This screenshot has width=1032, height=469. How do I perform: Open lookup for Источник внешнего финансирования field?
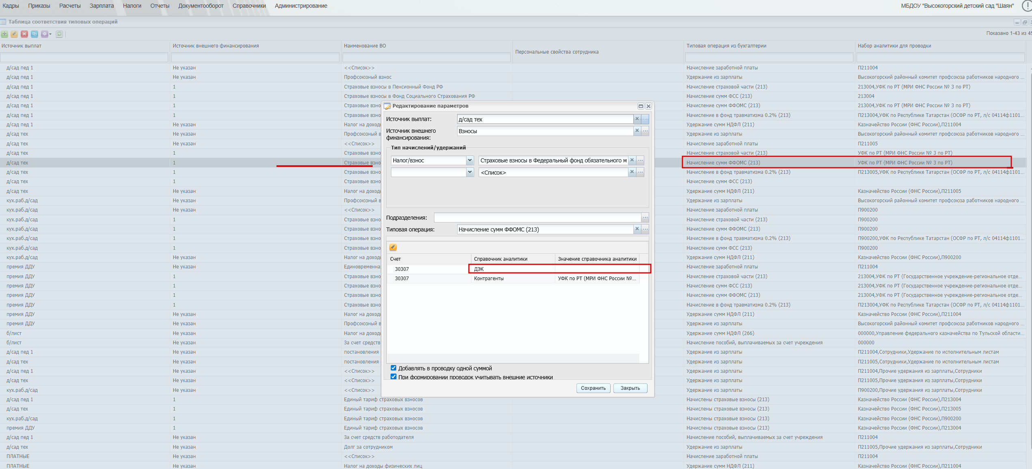coord(645,131)
